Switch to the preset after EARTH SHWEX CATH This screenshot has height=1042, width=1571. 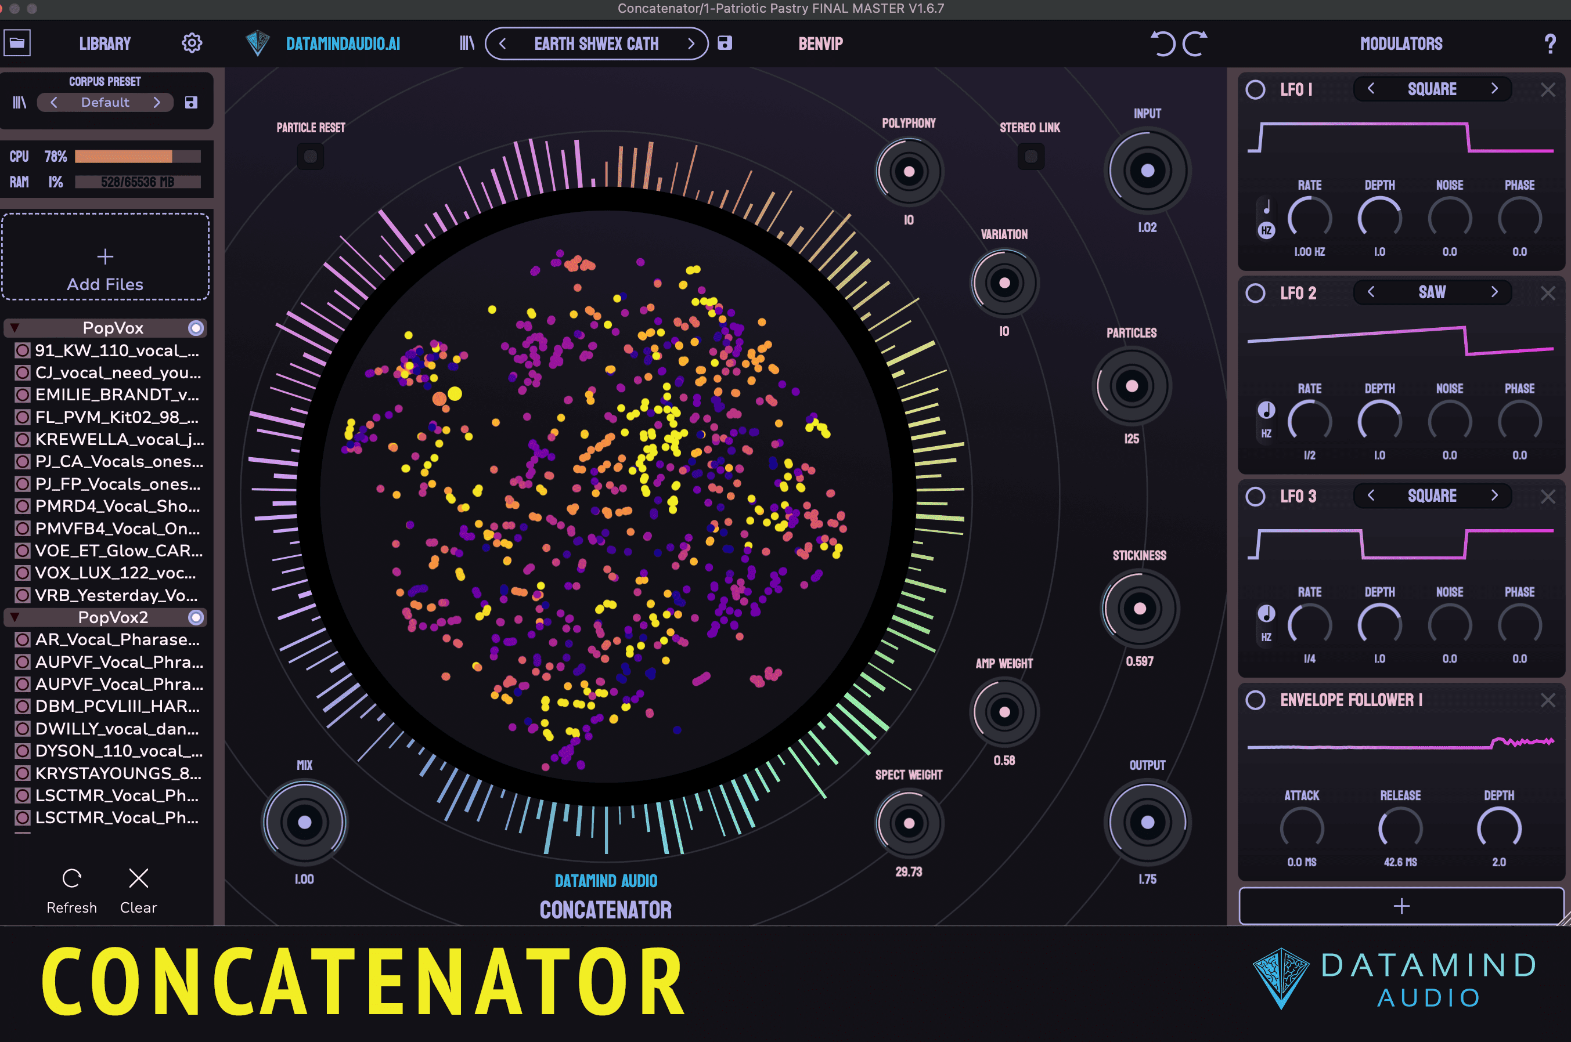pos(691,43)
